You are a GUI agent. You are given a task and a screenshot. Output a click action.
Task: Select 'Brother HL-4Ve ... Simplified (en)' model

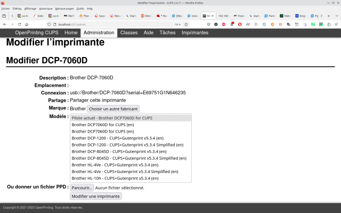(x=131, y=171)
